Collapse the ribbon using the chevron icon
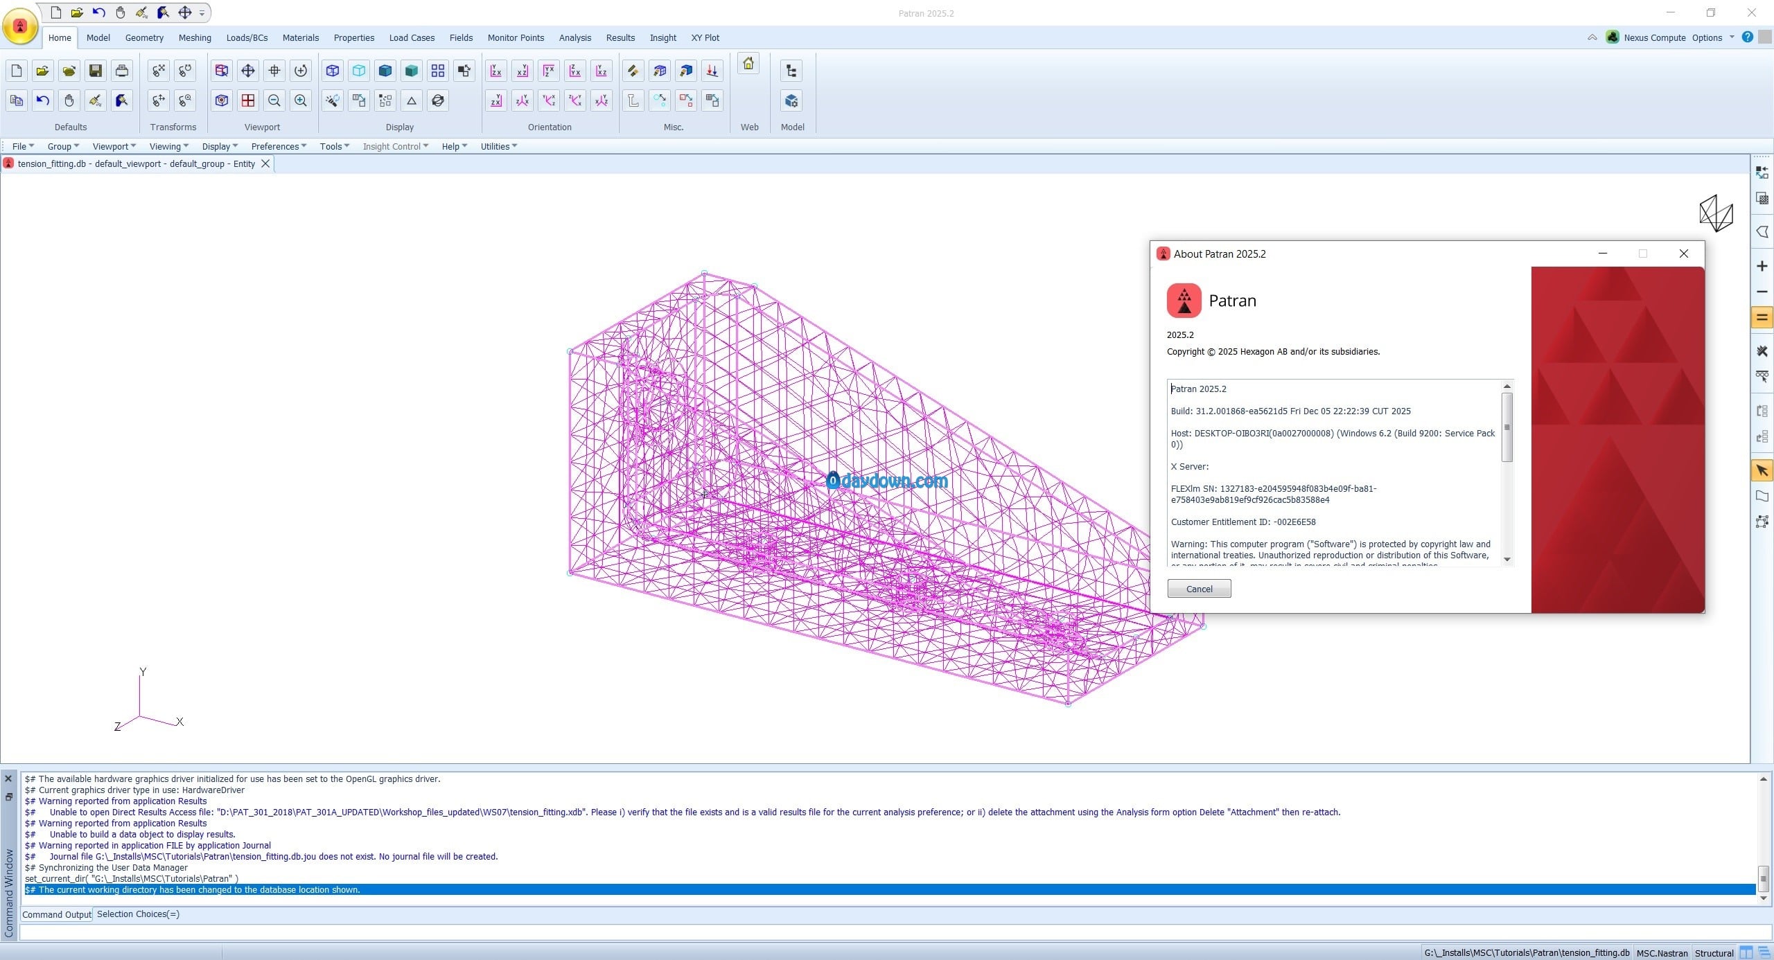The width and height of the screenshot is (1774, 960). (x=1592, y=37)
